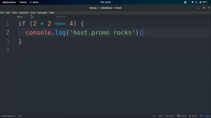Click the 'if' keyword on line 1
Image resolution: width=211 pixels, height=118 pixels.
22,24
